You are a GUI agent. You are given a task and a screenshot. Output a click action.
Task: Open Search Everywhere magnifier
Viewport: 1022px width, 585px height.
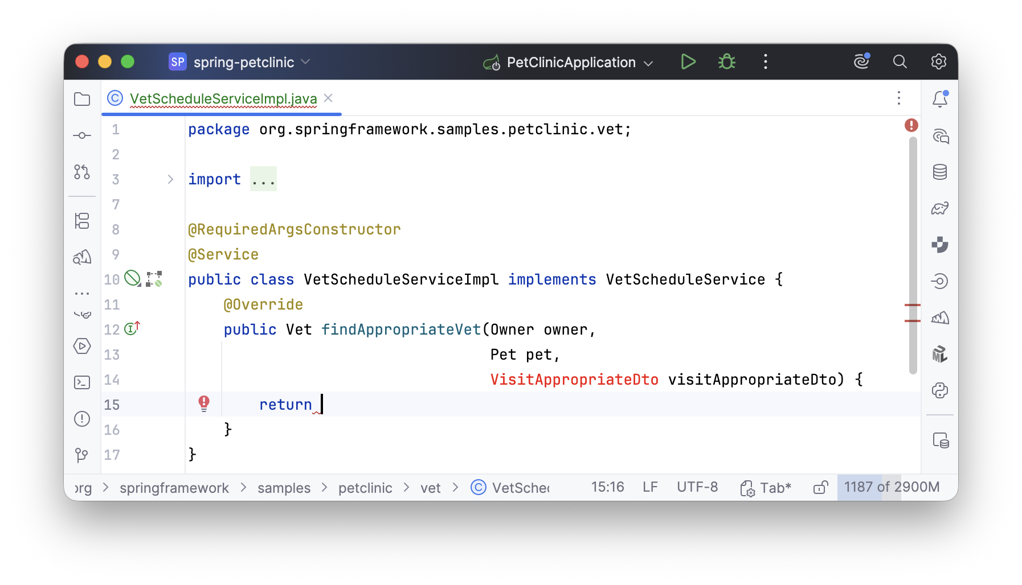pyautogui.click(x=900, y=61)
